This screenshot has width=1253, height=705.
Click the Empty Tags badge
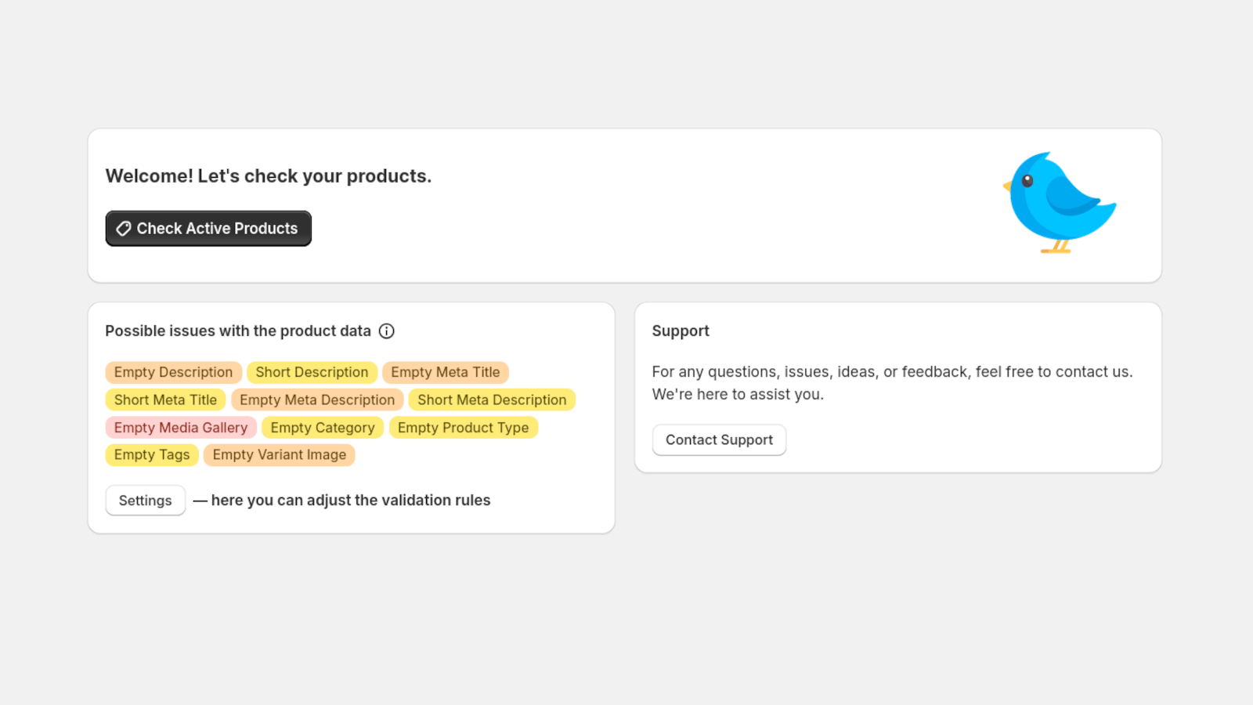[151, 455]
